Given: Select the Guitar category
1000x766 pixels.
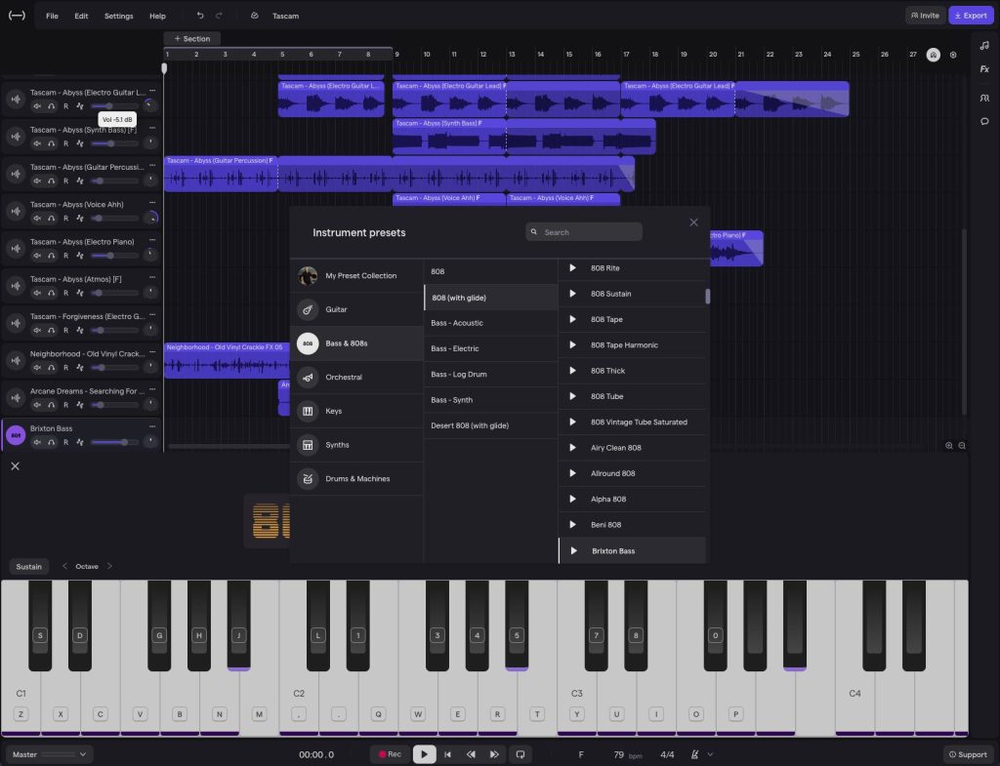Looking at the screenshot, I should click(356, 309).
